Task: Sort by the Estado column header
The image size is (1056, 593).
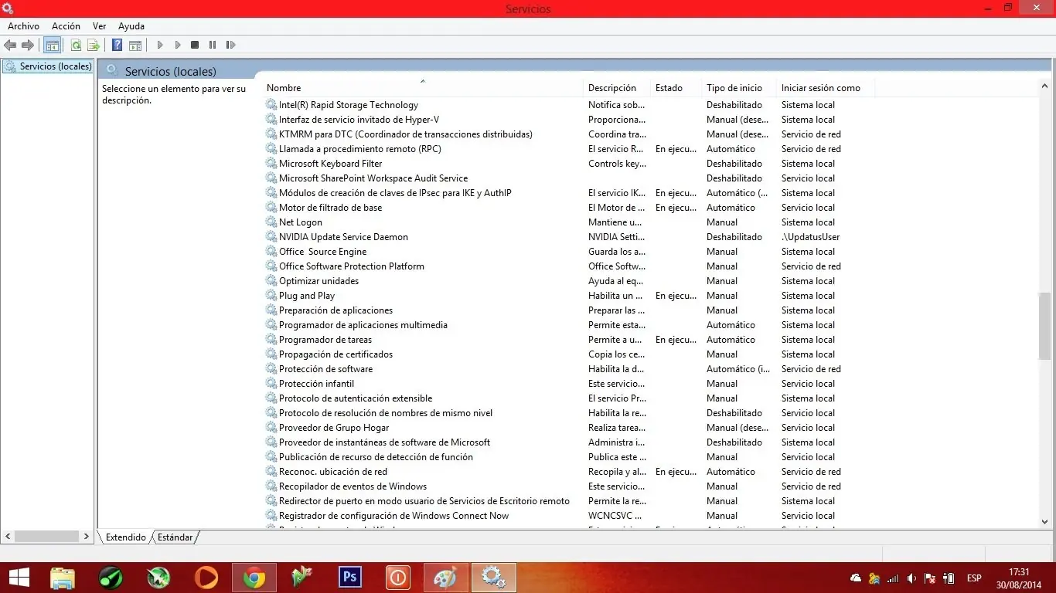Action: click(x=677, y=88)
